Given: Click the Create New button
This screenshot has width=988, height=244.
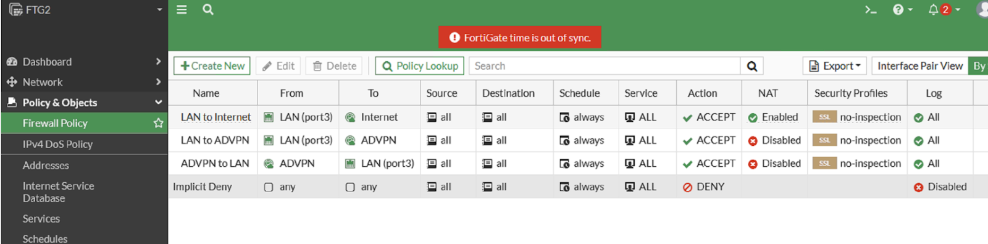Looking at the screenshot, I should tap(212, 66).
